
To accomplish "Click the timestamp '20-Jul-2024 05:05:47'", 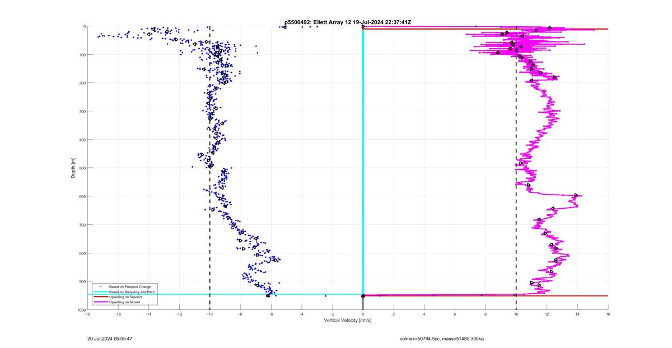I will 110,338.
